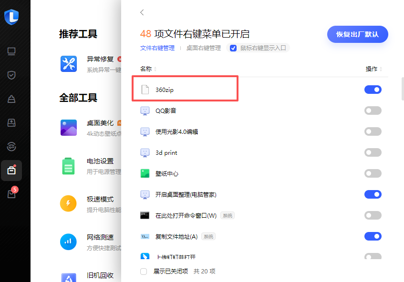
Task: Go back using the left arrow
Action: 142,12
